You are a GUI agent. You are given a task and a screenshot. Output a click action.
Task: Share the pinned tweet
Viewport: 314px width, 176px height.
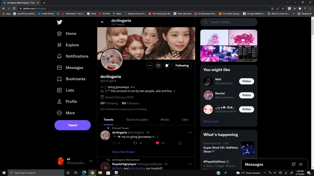180,143
